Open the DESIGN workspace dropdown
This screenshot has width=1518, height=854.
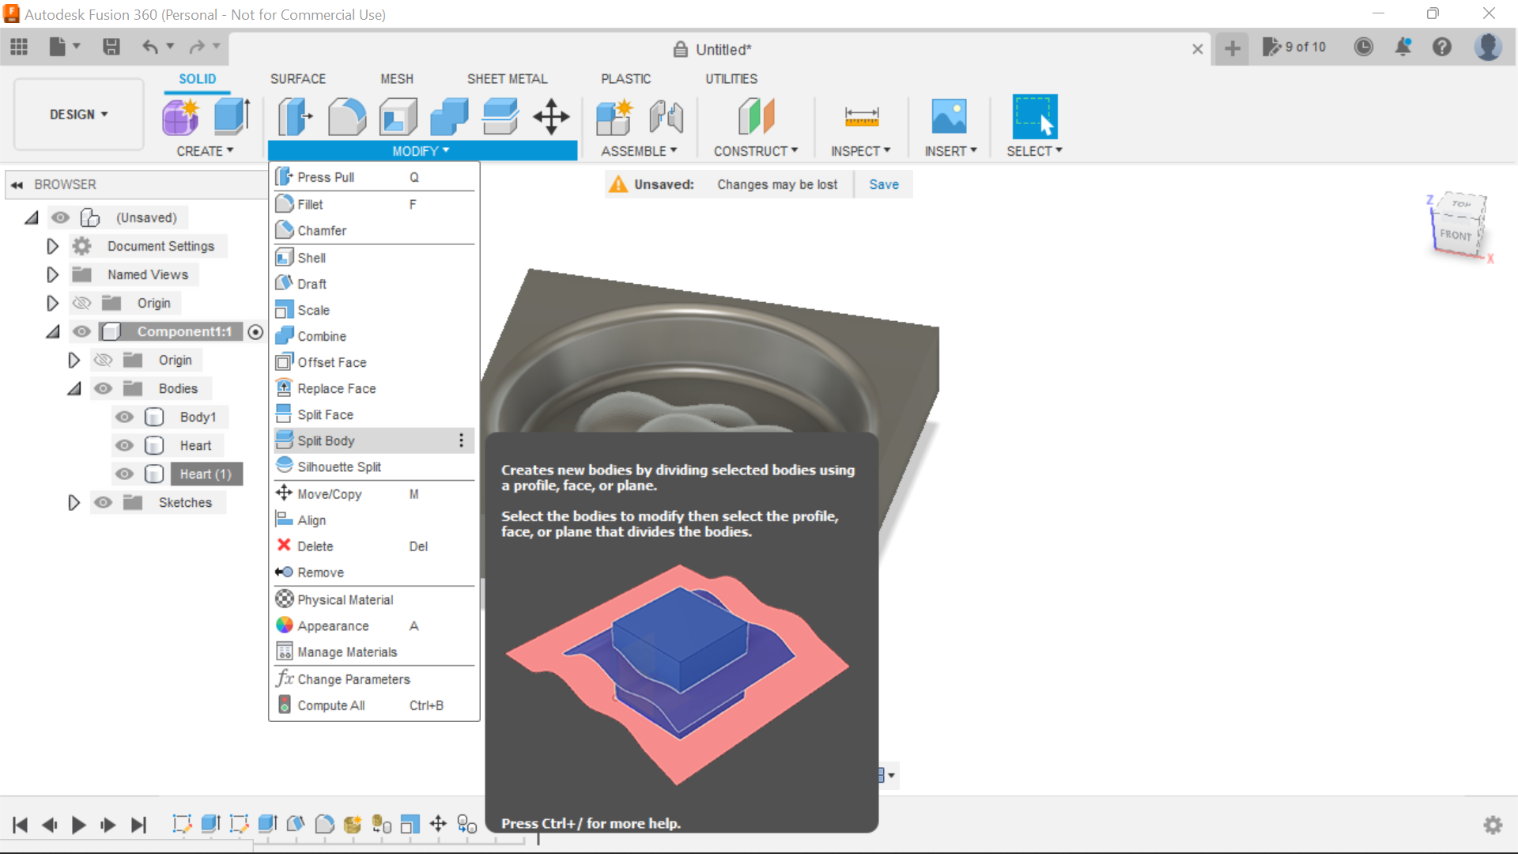(x=77, y=114)
